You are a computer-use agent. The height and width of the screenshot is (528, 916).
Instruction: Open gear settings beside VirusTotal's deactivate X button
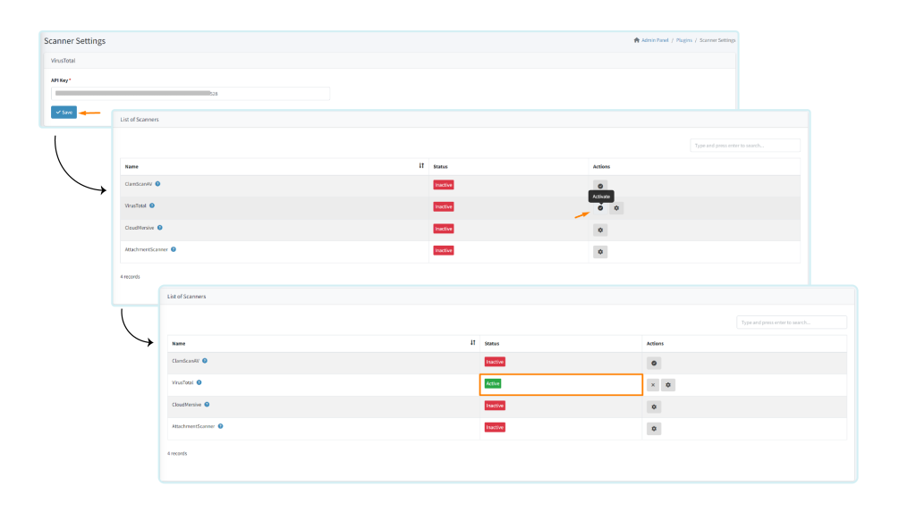tap(668, 385)
